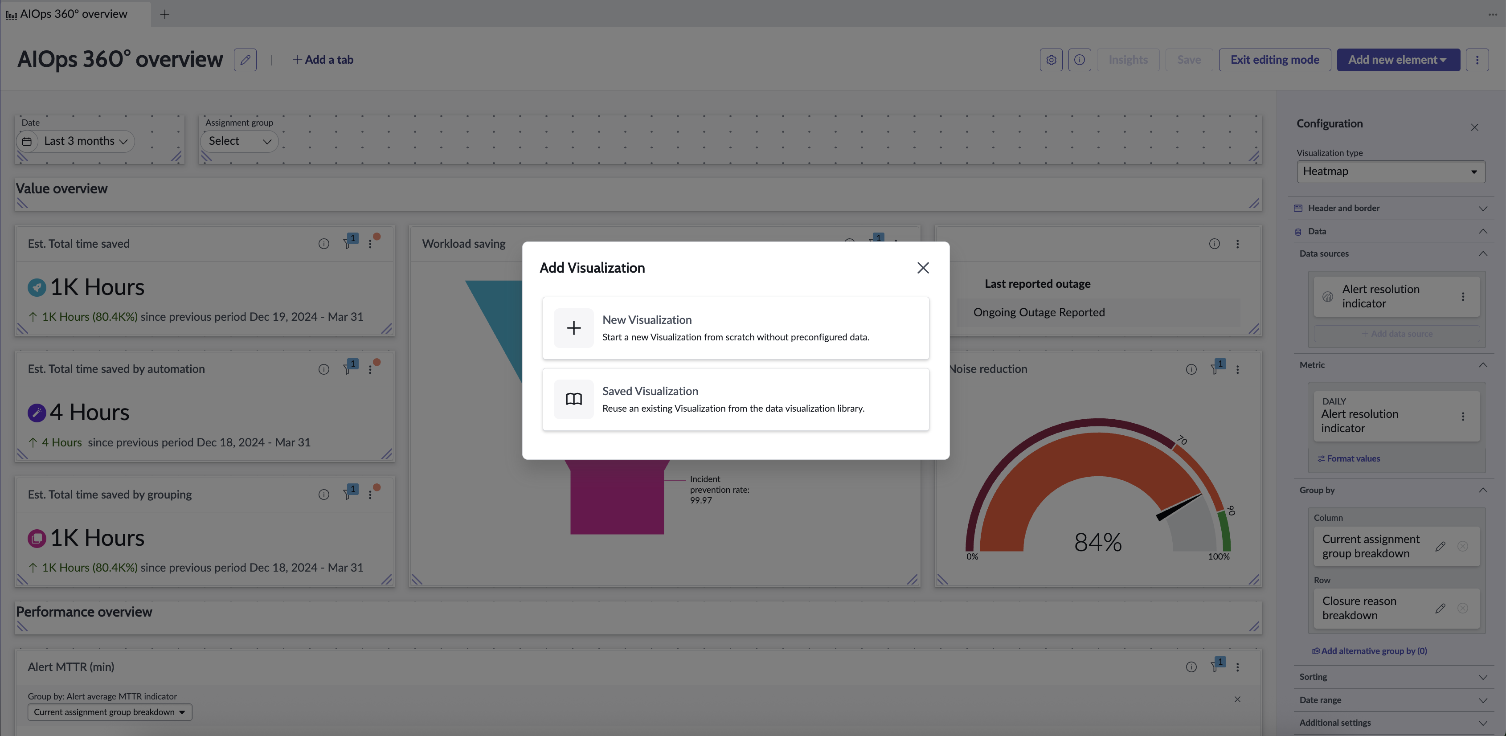Click the Insights button

[1128, 60]
